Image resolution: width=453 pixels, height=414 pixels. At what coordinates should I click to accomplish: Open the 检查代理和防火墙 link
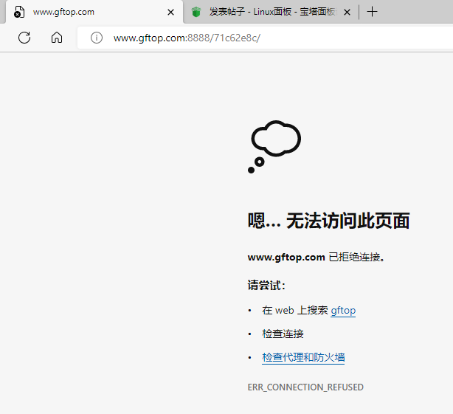click(303, 357)
